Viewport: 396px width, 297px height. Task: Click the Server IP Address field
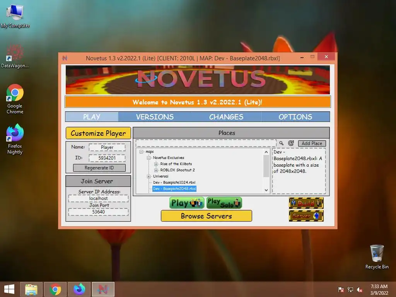click(x=99, y=198)
